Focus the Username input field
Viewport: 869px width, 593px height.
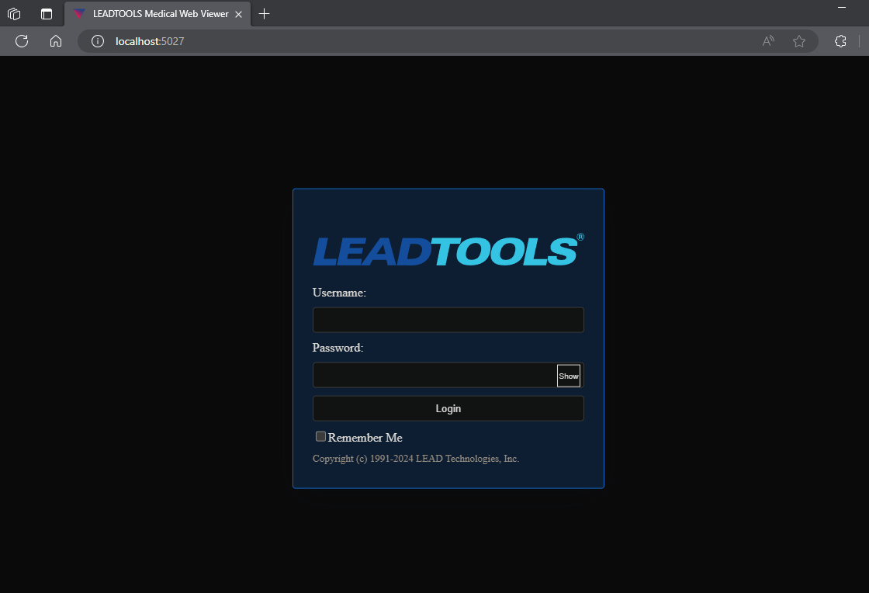448,320
